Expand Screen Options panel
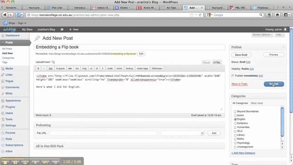293x165 pixels. pyautogui.click(x=262, y=35)
